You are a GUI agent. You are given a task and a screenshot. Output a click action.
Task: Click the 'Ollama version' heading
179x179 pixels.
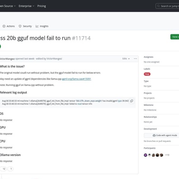point(10,155)
